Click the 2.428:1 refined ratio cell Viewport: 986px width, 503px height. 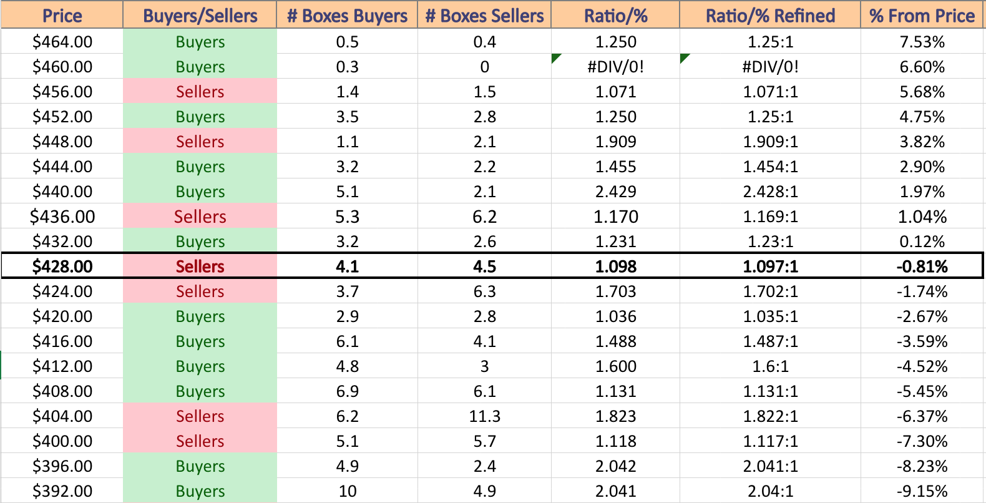click(x=770, y=192)
